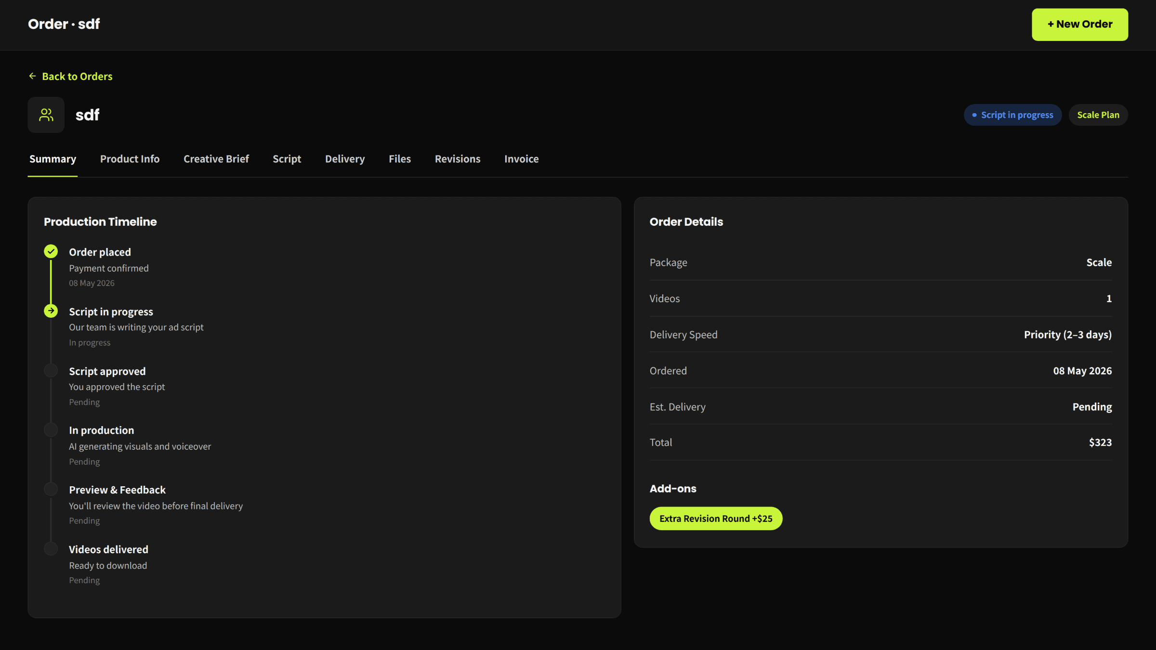Select the Order placed step title
Image resolution: width=1156 pixels, height=650 pixels.
(100, 252)
